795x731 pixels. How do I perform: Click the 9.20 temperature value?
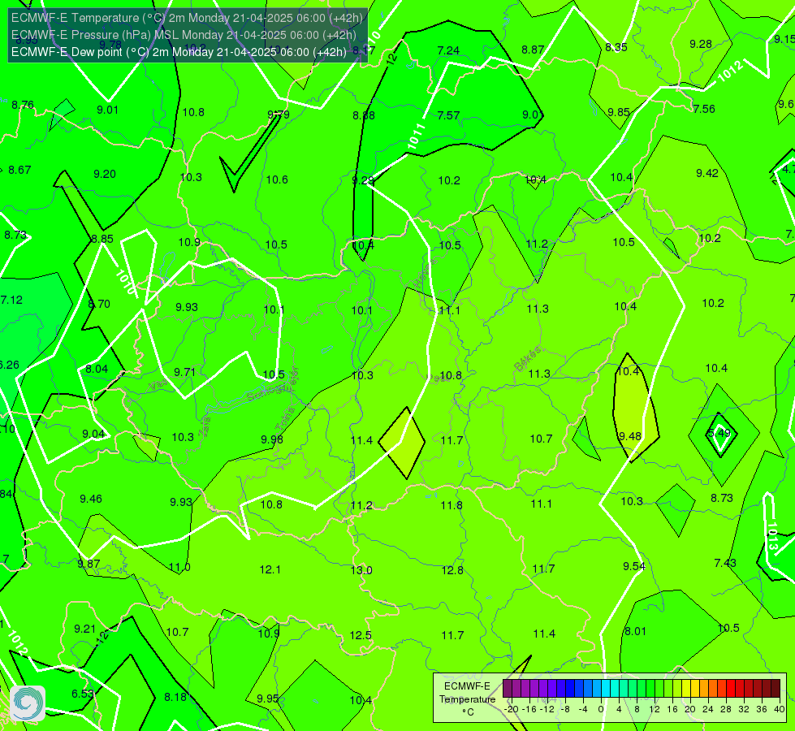(x=105, y=174)
